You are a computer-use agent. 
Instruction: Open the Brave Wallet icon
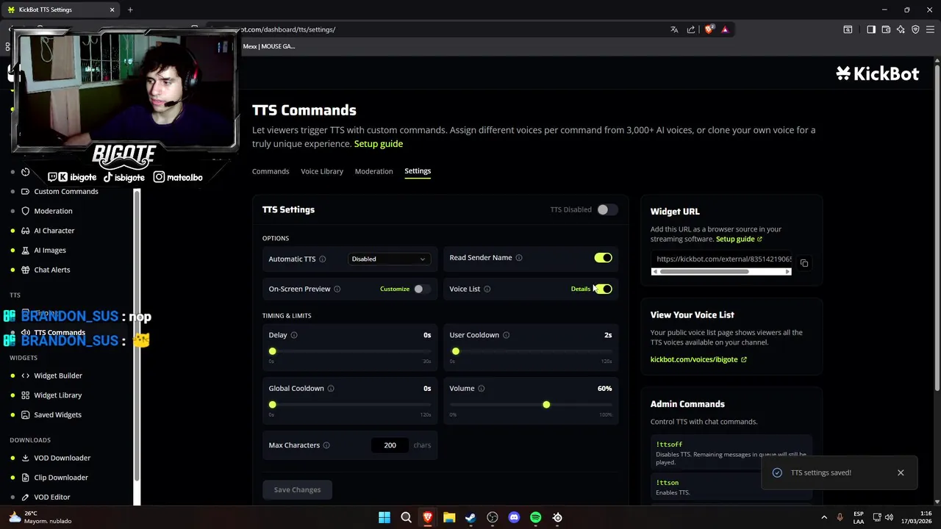click(886, 29)
